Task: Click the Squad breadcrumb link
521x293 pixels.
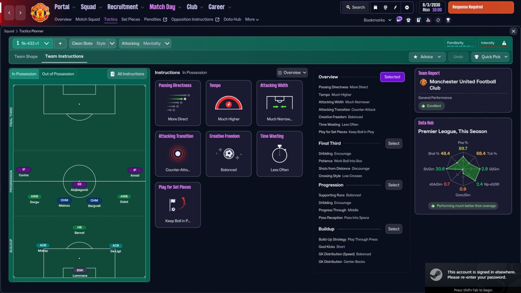Action: [9, 31]
